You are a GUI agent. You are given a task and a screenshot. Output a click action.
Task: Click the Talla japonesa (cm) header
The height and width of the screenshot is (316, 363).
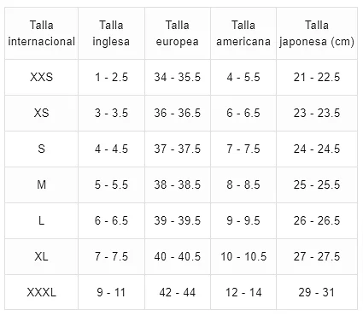pos(317,33)
